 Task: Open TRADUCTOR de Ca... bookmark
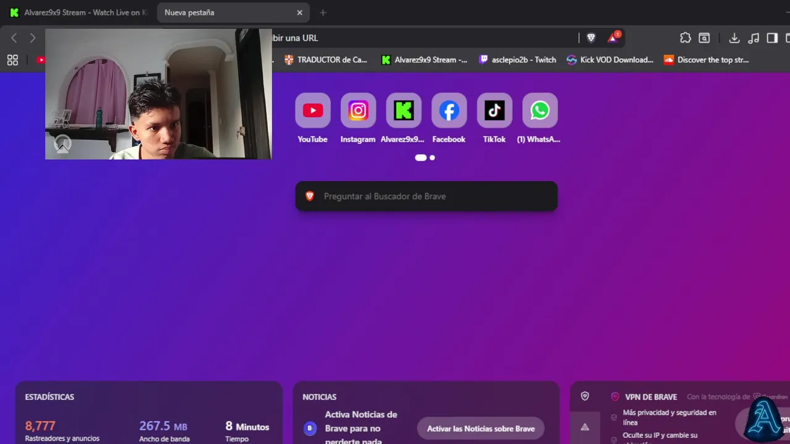pos(326,60)
